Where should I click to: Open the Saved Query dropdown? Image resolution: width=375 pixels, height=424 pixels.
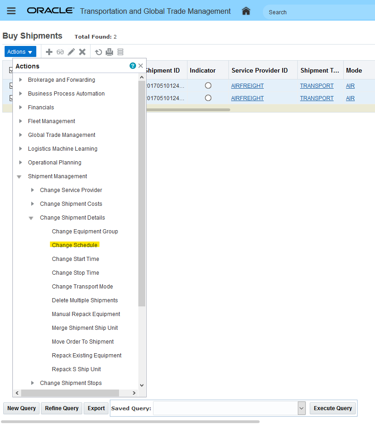click(301, 408)
